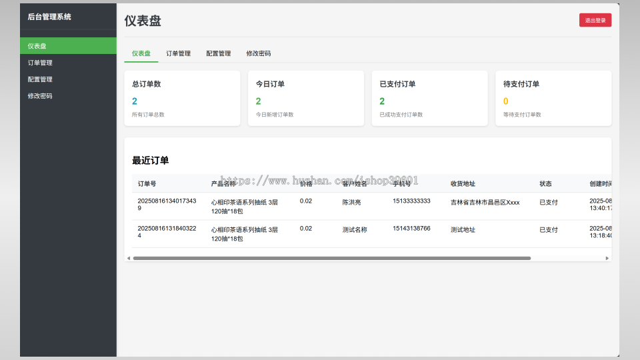
Task: Switch to the 配置管理 tab
Action: coord(219,53)
